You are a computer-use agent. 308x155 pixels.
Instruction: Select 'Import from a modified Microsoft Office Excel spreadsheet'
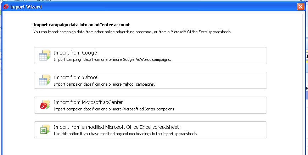pos(117,127)
